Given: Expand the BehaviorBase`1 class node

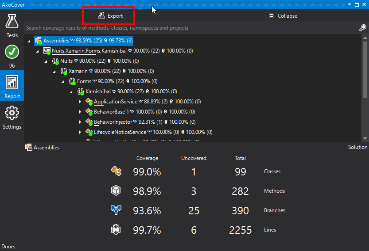Looking at the screenshot, I should click(x=80, y=112).
